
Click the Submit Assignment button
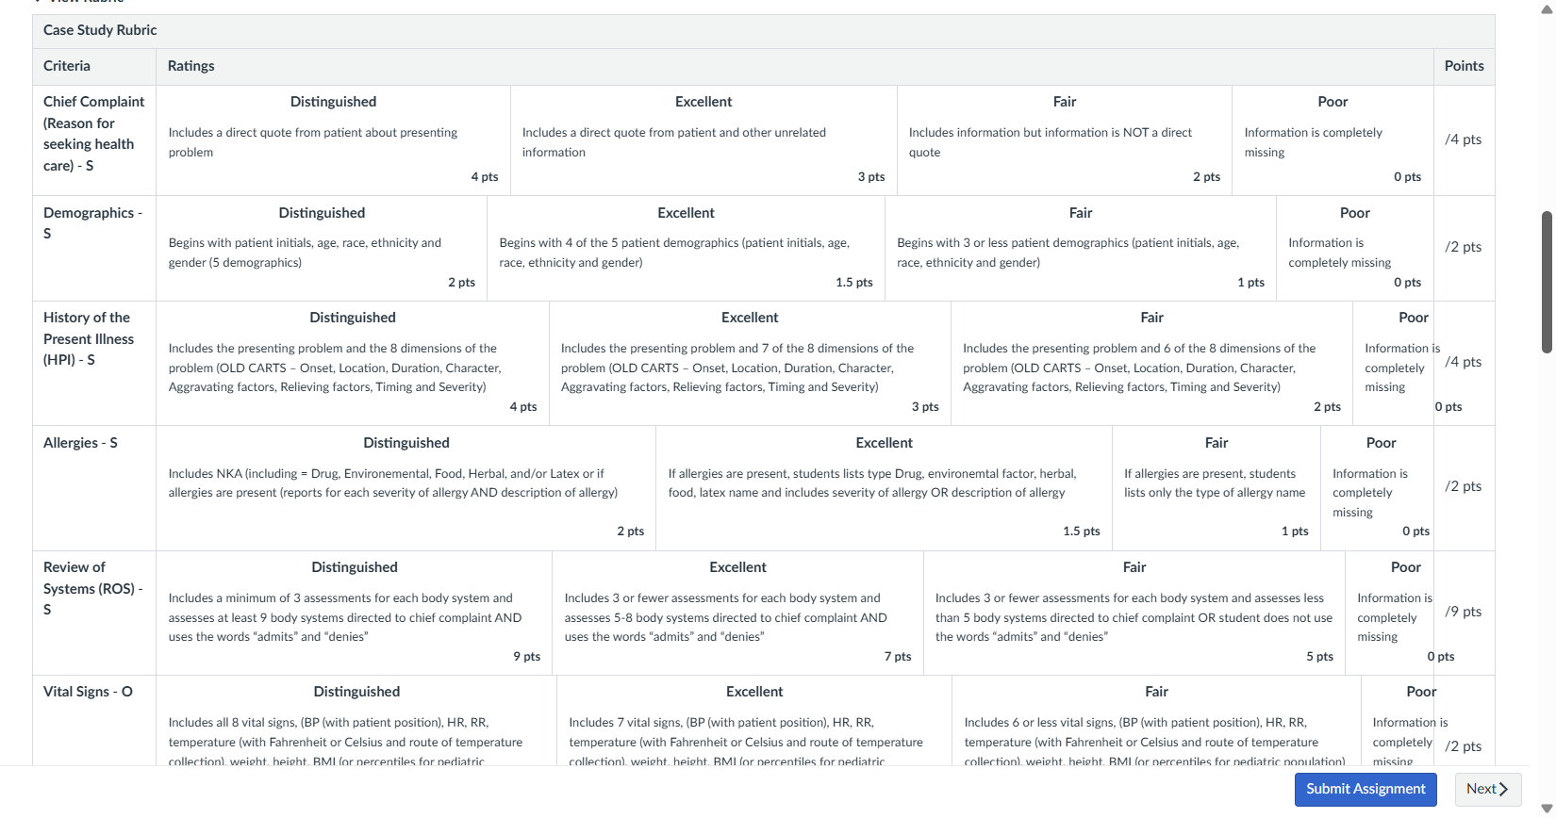[x=1366, y=789]
